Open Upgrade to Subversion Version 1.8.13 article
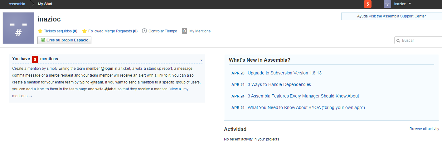The image size is (442, 152). (x=284, y=73)
